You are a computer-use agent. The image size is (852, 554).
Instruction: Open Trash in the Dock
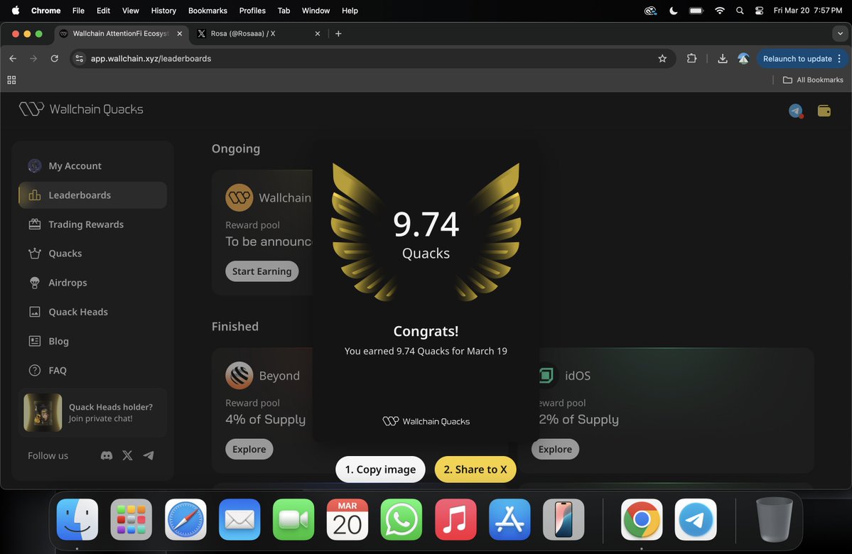point(775,519)
